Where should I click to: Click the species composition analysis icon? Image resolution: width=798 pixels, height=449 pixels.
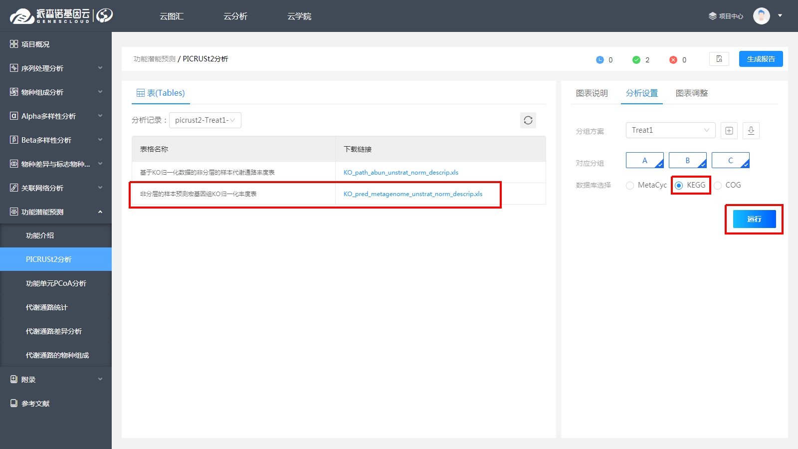point(14,92)
